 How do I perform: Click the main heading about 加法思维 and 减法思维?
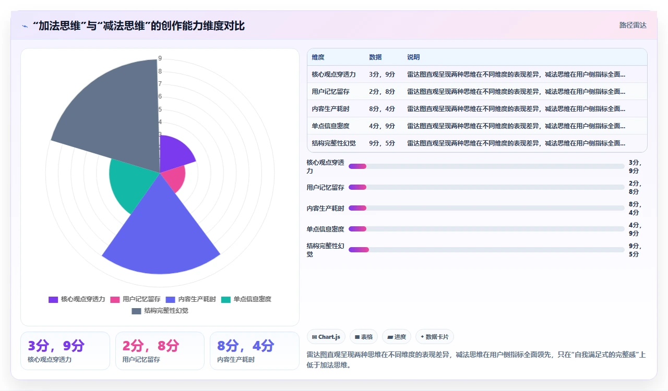[x=139, y=26]
